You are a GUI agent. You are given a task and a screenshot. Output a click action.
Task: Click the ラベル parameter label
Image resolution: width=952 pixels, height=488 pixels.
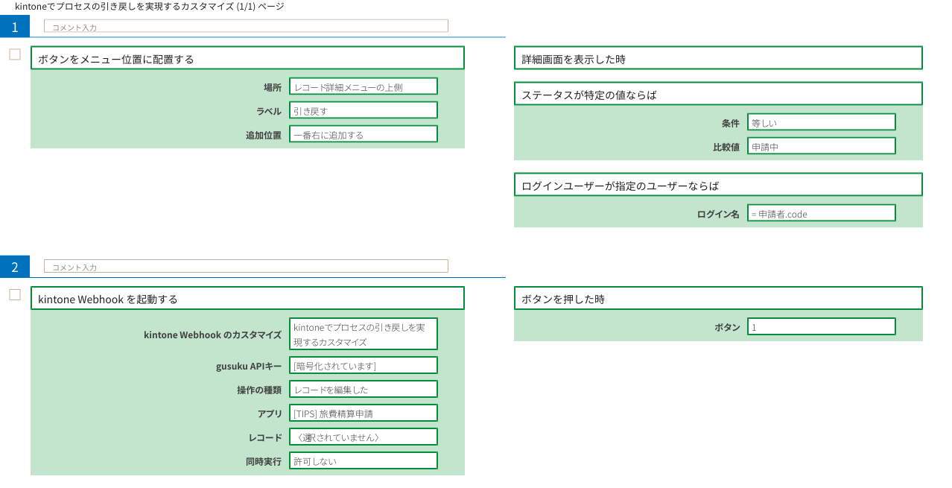click(x=269, y=111)
